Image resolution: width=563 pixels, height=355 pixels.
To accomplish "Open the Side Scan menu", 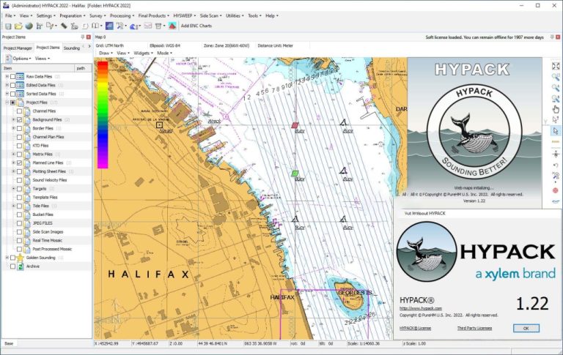I will pyautogui.click(x=210, y=16).
